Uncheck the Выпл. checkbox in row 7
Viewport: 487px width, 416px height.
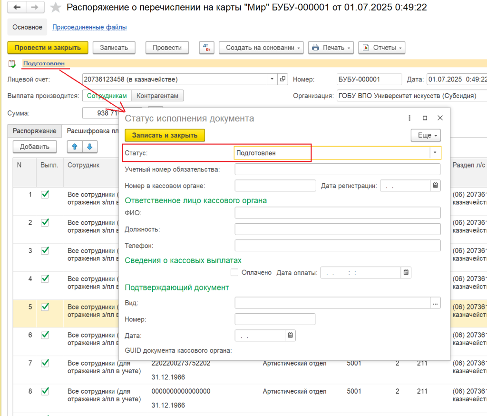(45, 363)
